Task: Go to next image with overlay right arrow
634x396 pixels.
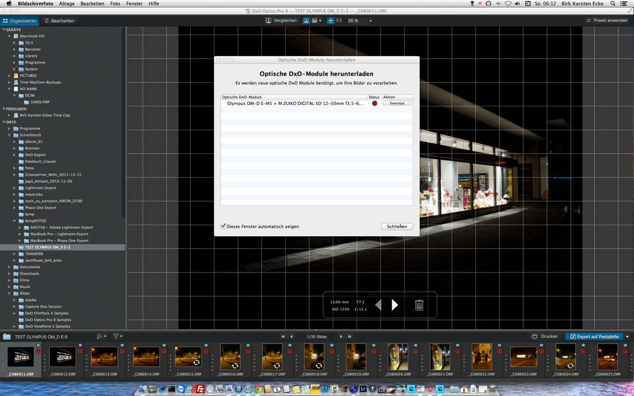Action: pos(395,305)
